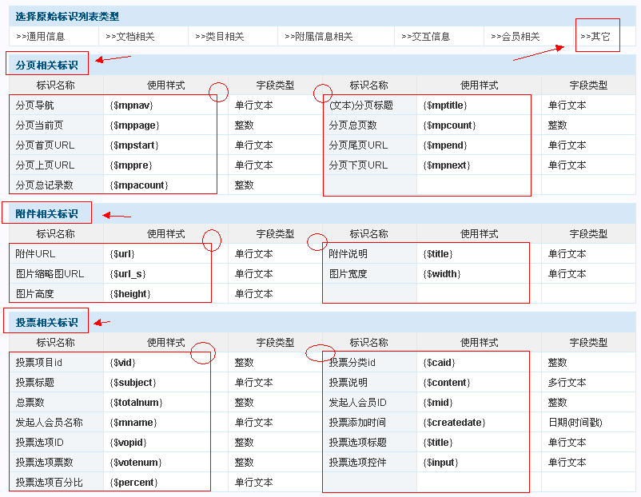Click the {$vopid} tag
641x497 pixels.
pyautogui.click(x=128, y=443)
